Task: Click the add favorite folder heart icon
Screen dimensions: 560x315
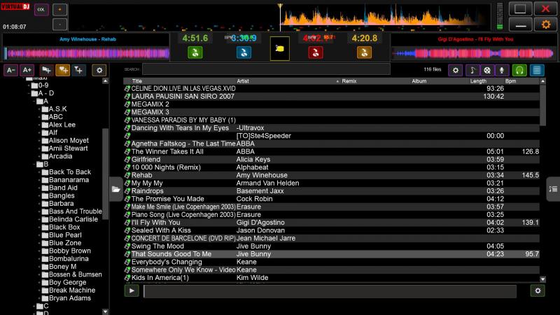Action: pyautogui.click(x=63, y=70)
